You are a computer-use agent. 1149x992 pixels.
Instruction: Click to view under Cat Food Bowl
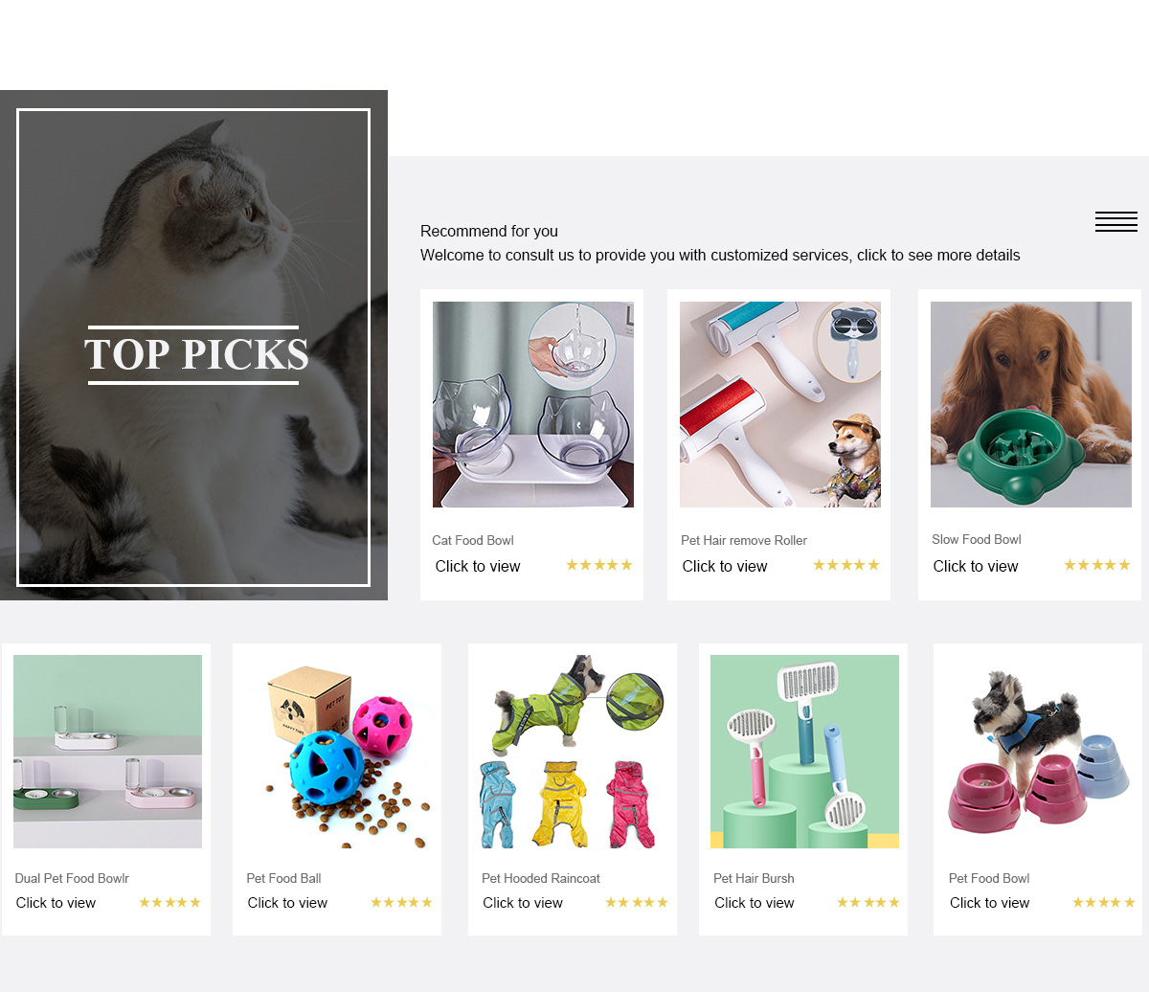pyautogui.click(x=478, y=566)
